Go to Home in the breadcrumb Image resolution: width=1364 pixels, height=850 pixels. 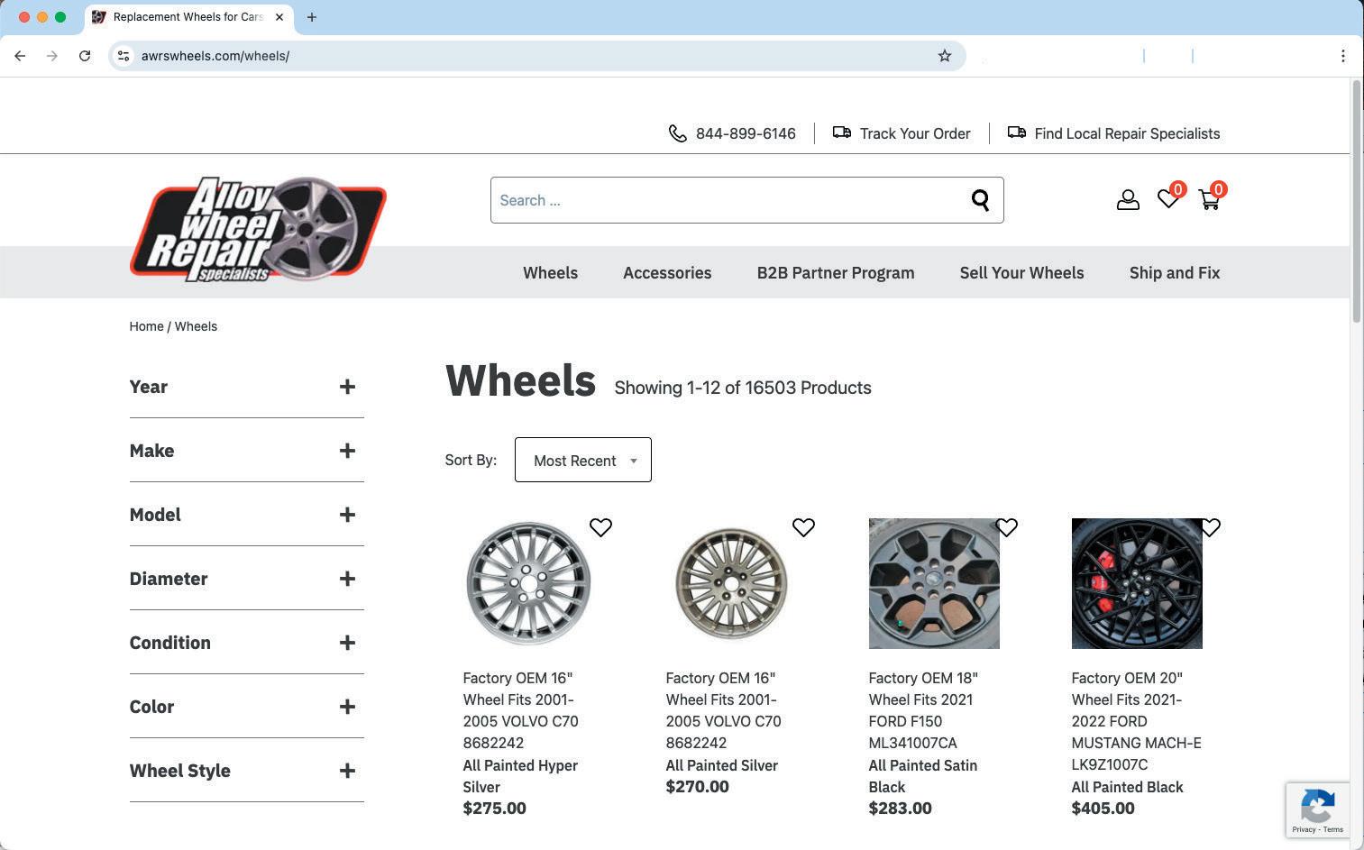pos(146,326)
